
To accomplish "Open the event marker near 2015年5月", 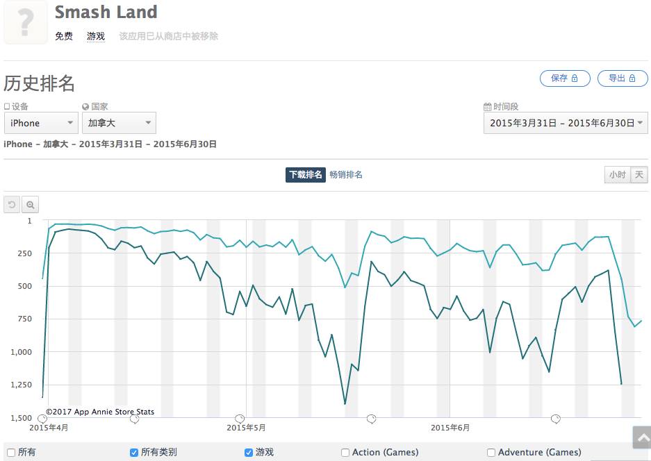I will coord(240,419).
